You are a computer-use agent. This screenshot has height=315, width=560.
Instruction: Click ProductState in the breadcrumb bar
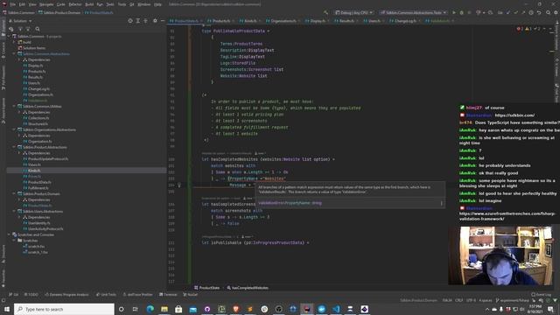tap(206, 288)
